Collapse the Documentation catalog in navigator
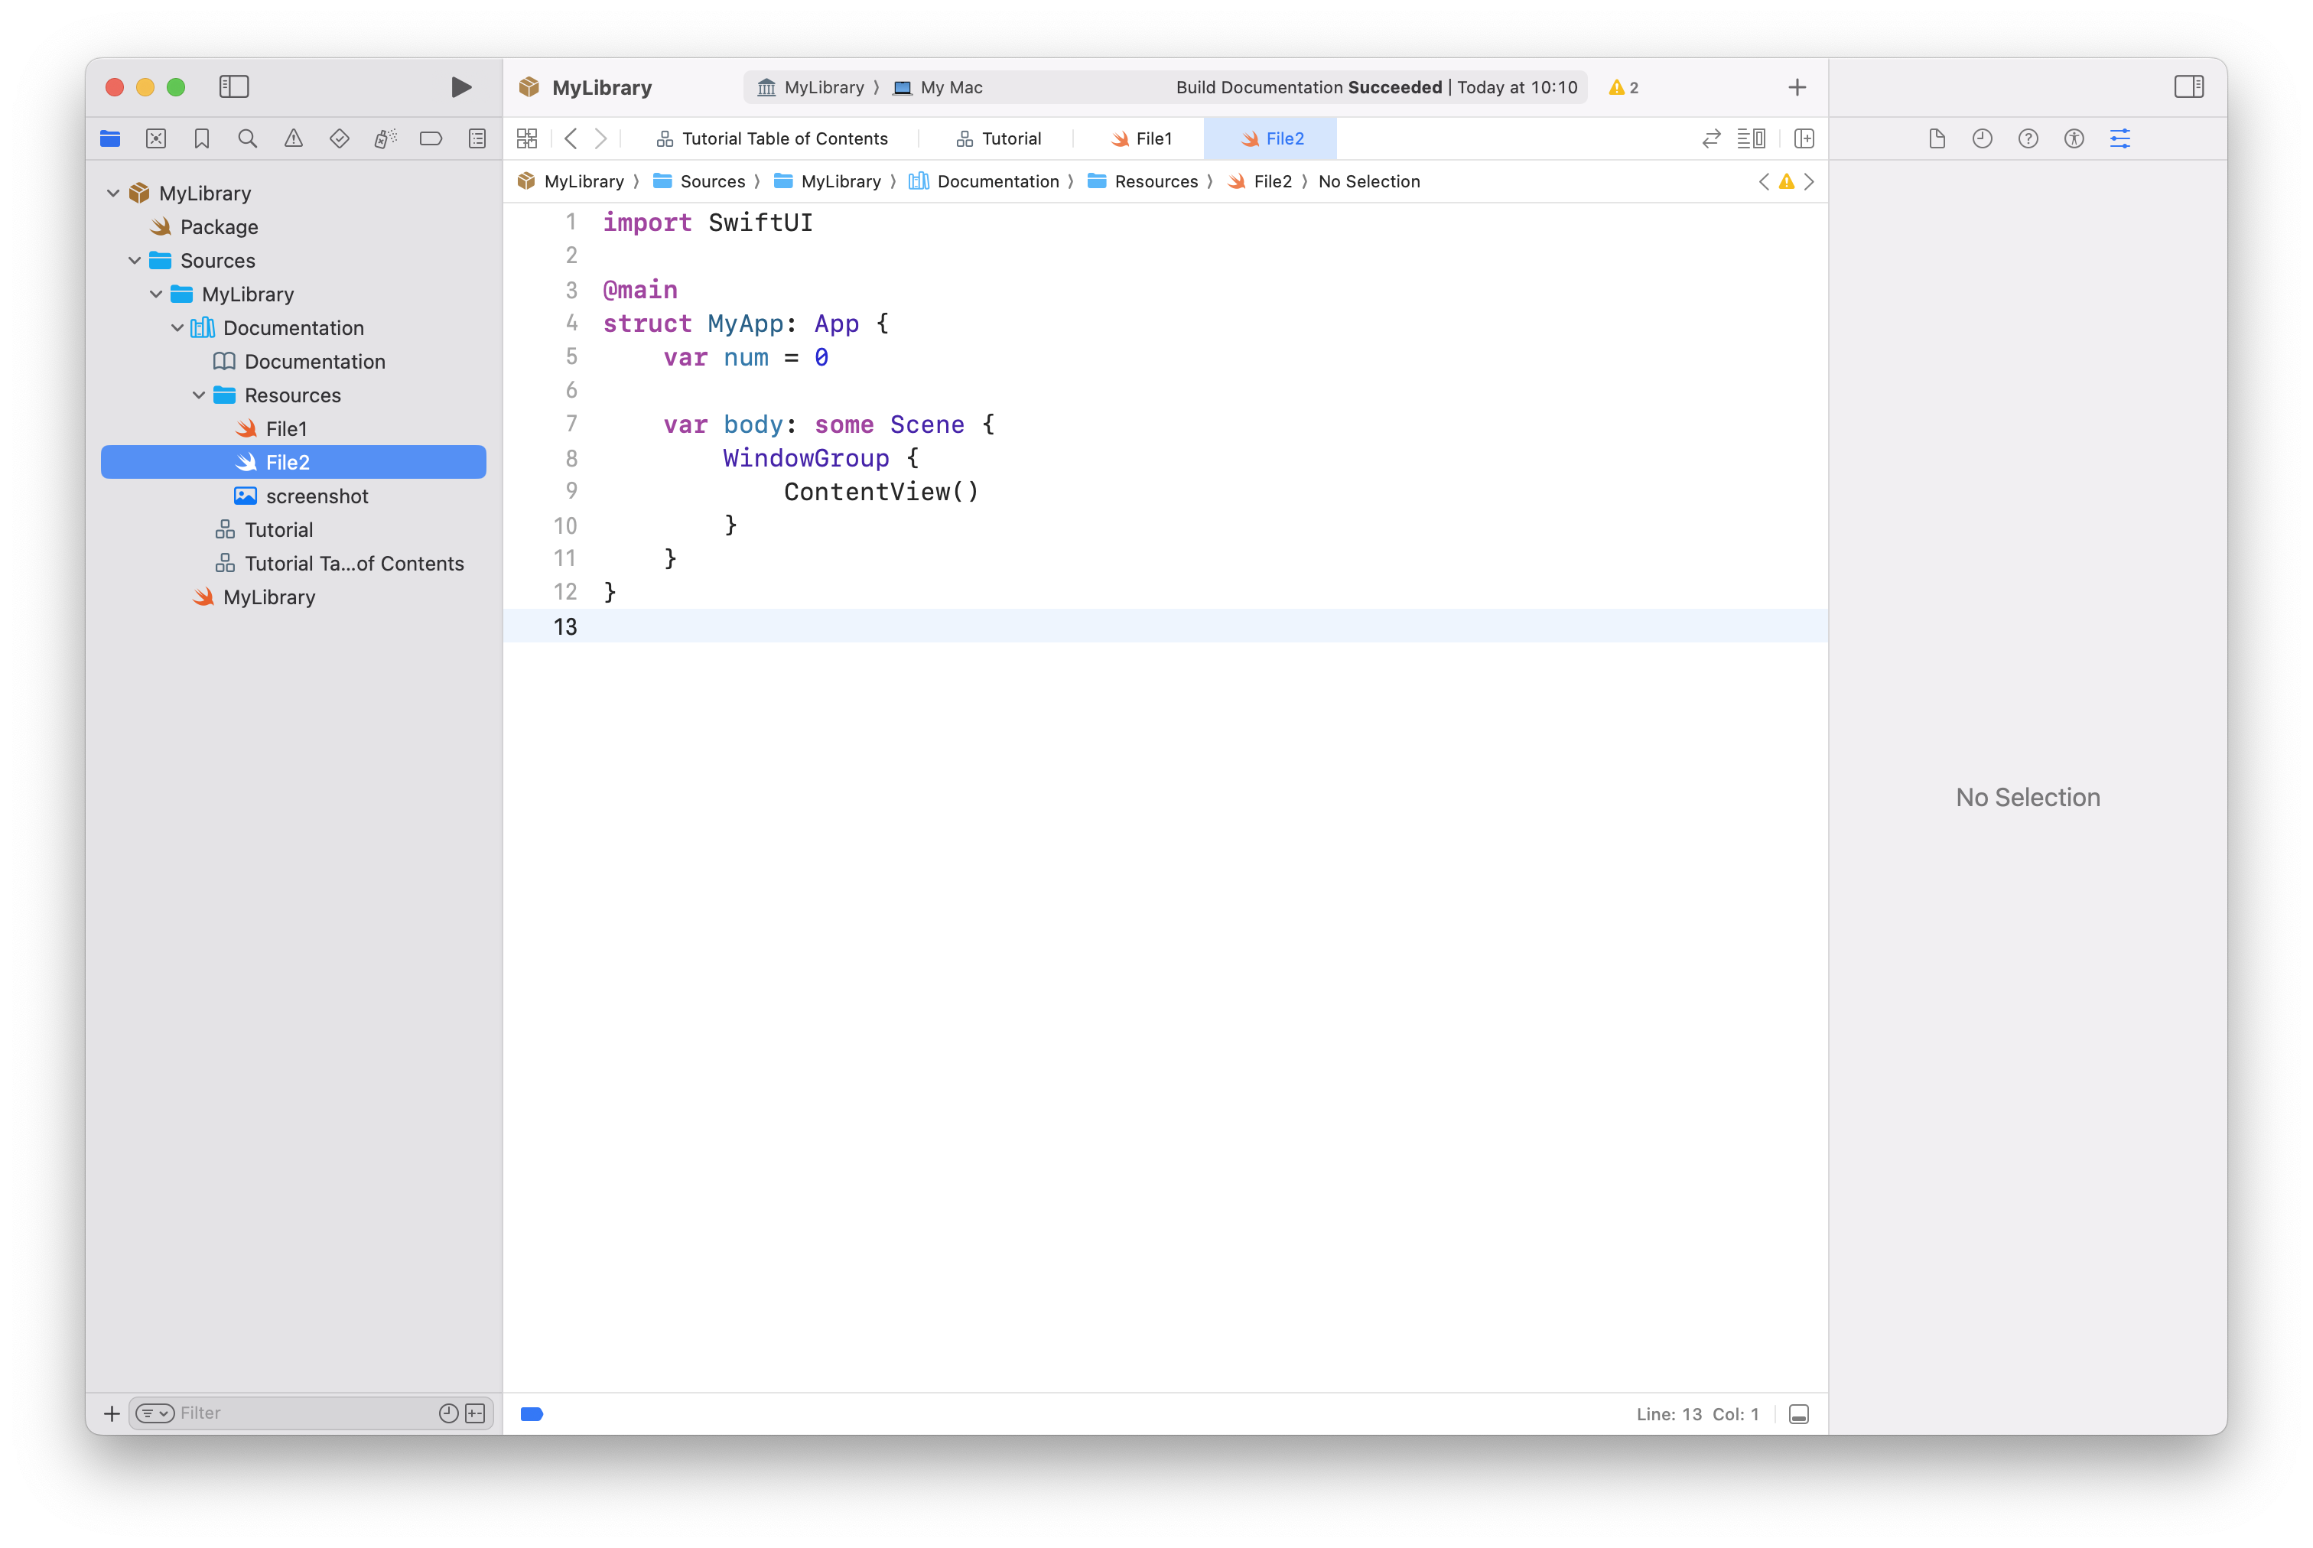The height and width of the screenshot is (1548, 2313). click(177, 328)
